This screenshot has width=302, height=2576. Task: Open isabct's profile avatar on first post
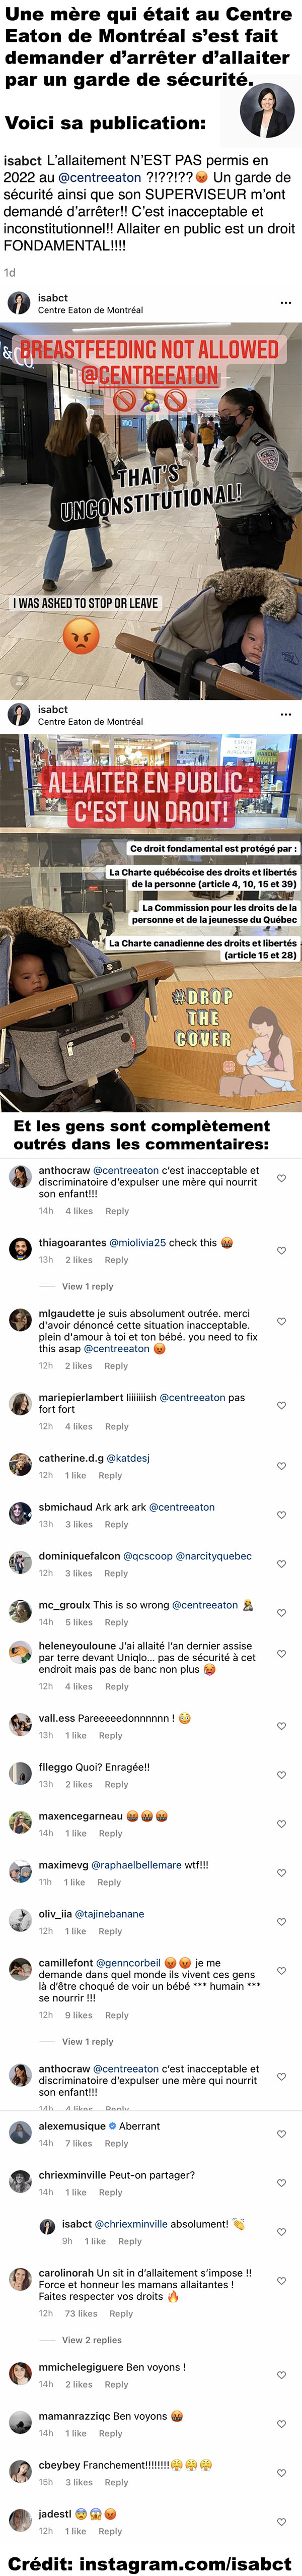click(18, 303)
